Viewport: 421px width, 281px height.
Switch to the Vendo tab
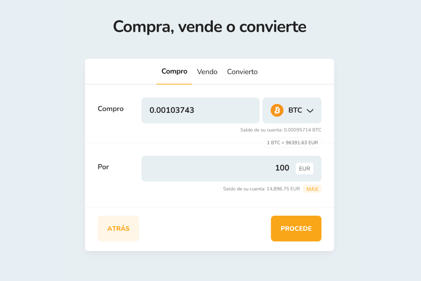tap(207, 72)
